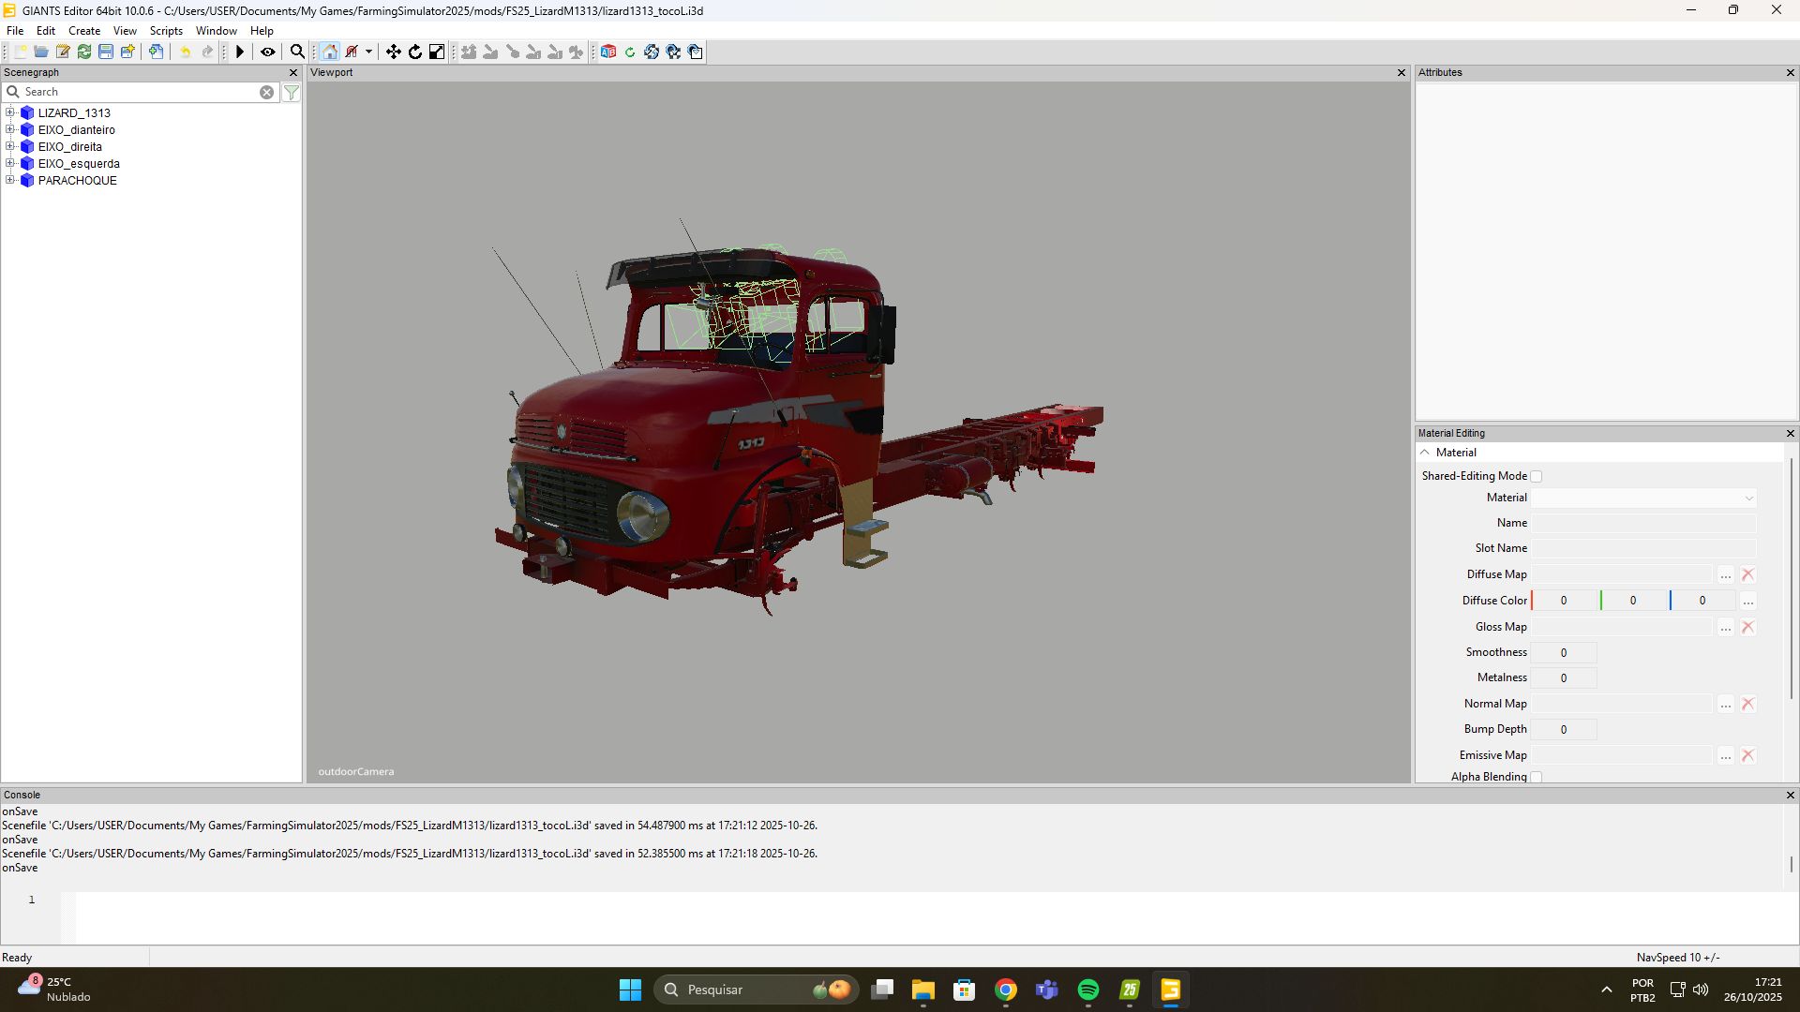1800x1012 pixels.
Task: Select the Scale tool icon
Action: tap(437, 52)
